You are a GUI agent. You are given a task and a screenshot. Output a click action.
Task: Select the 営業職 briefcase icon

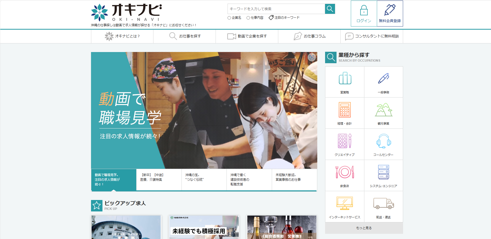pyautogui.click(x=345, y=79)
